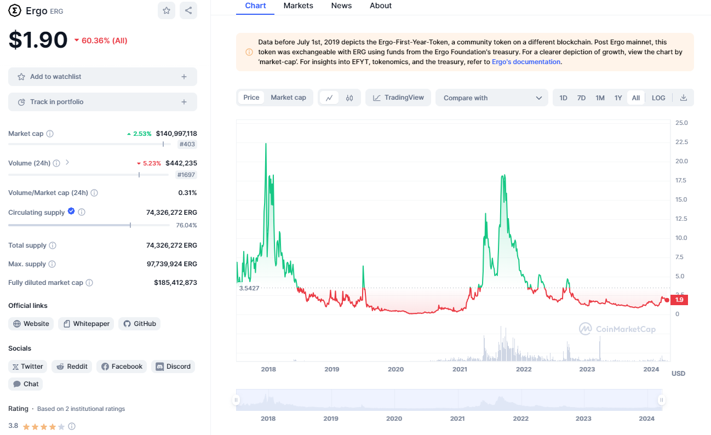Switch to the Markets tab
Viewport: 711px width, 435px height.
pyautogui.click(x=299, y=6)
